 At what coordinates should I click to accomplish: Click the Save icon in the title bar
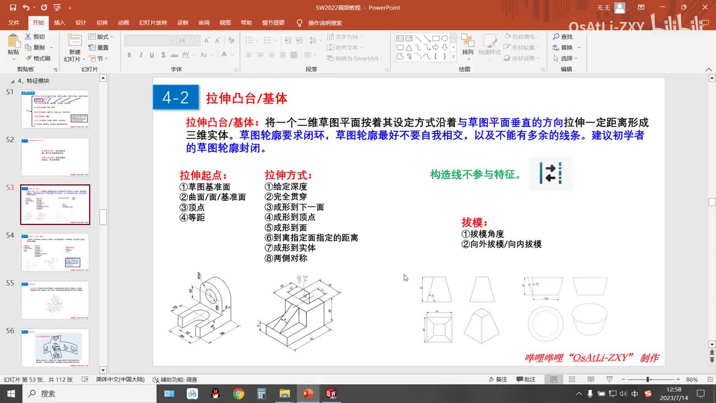tap(13, 8)
